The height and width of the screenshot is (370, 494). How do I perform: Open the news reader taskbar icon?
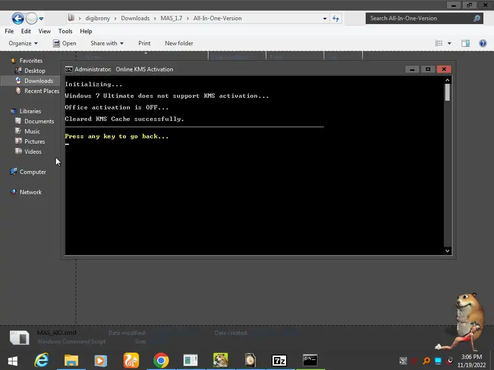click(x=191, y=360)
